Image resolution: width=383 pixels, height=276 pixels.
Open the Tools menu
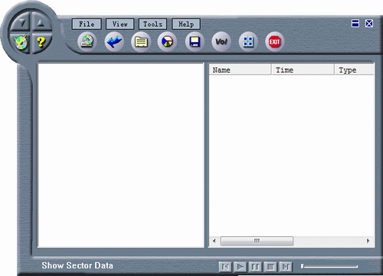(152, 25)
